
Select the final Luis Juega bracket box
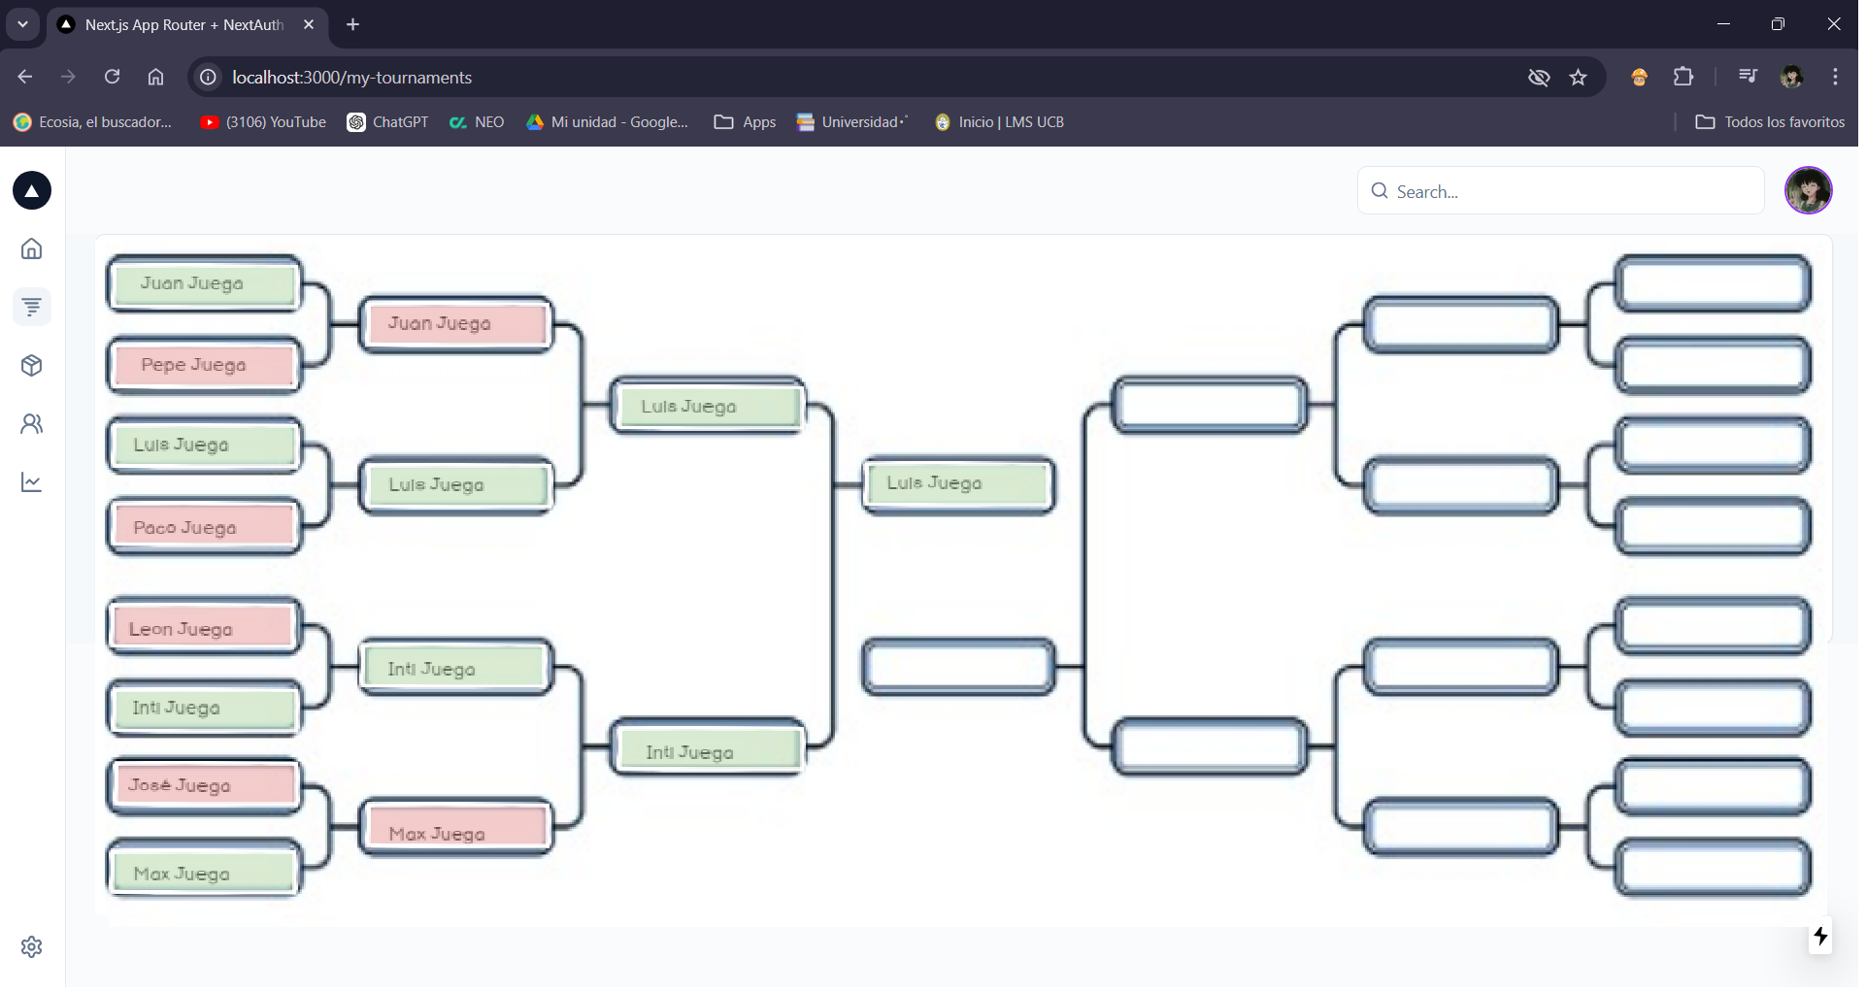(957, 484)
